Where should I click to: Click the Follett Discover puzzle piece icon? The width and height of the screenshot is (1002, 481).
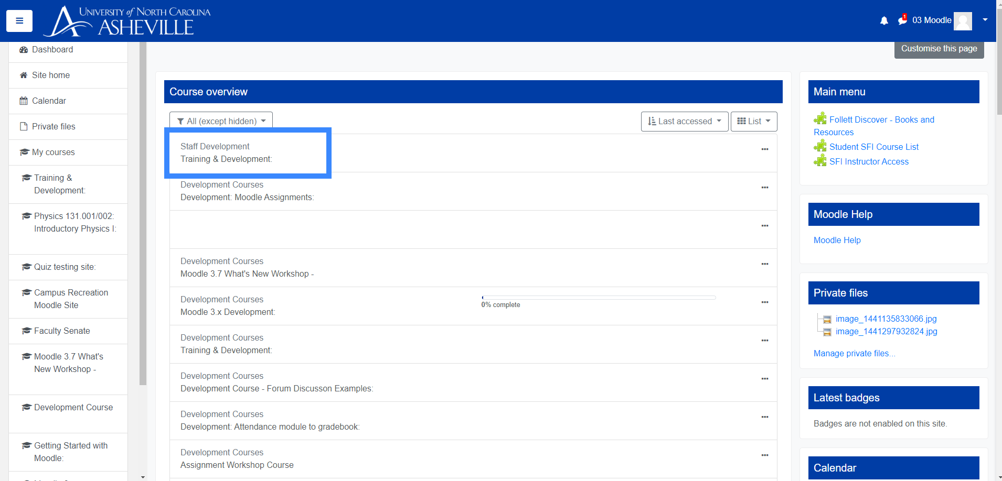point(820,119)
